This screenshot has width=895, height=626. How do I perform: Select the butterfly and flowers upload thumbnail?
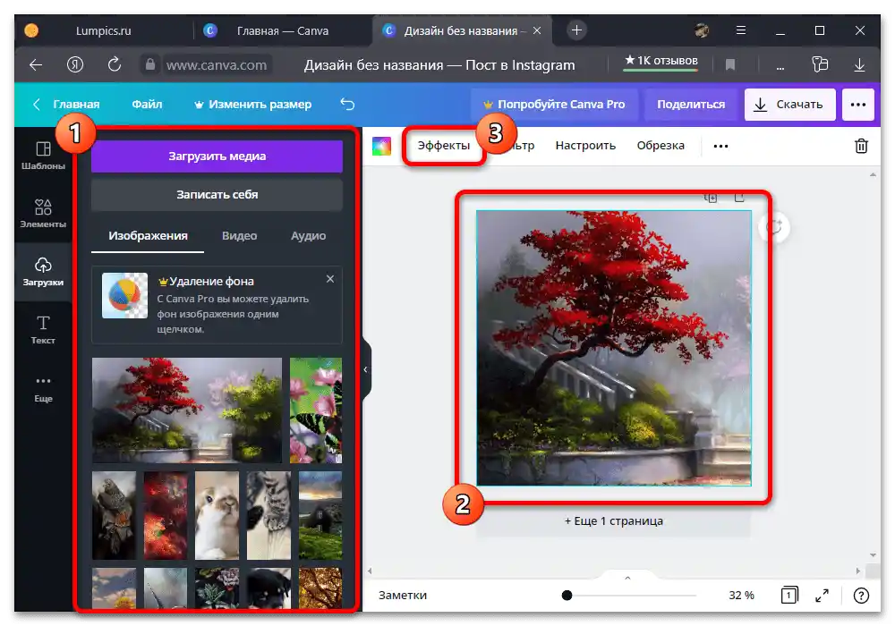[316, 410]
